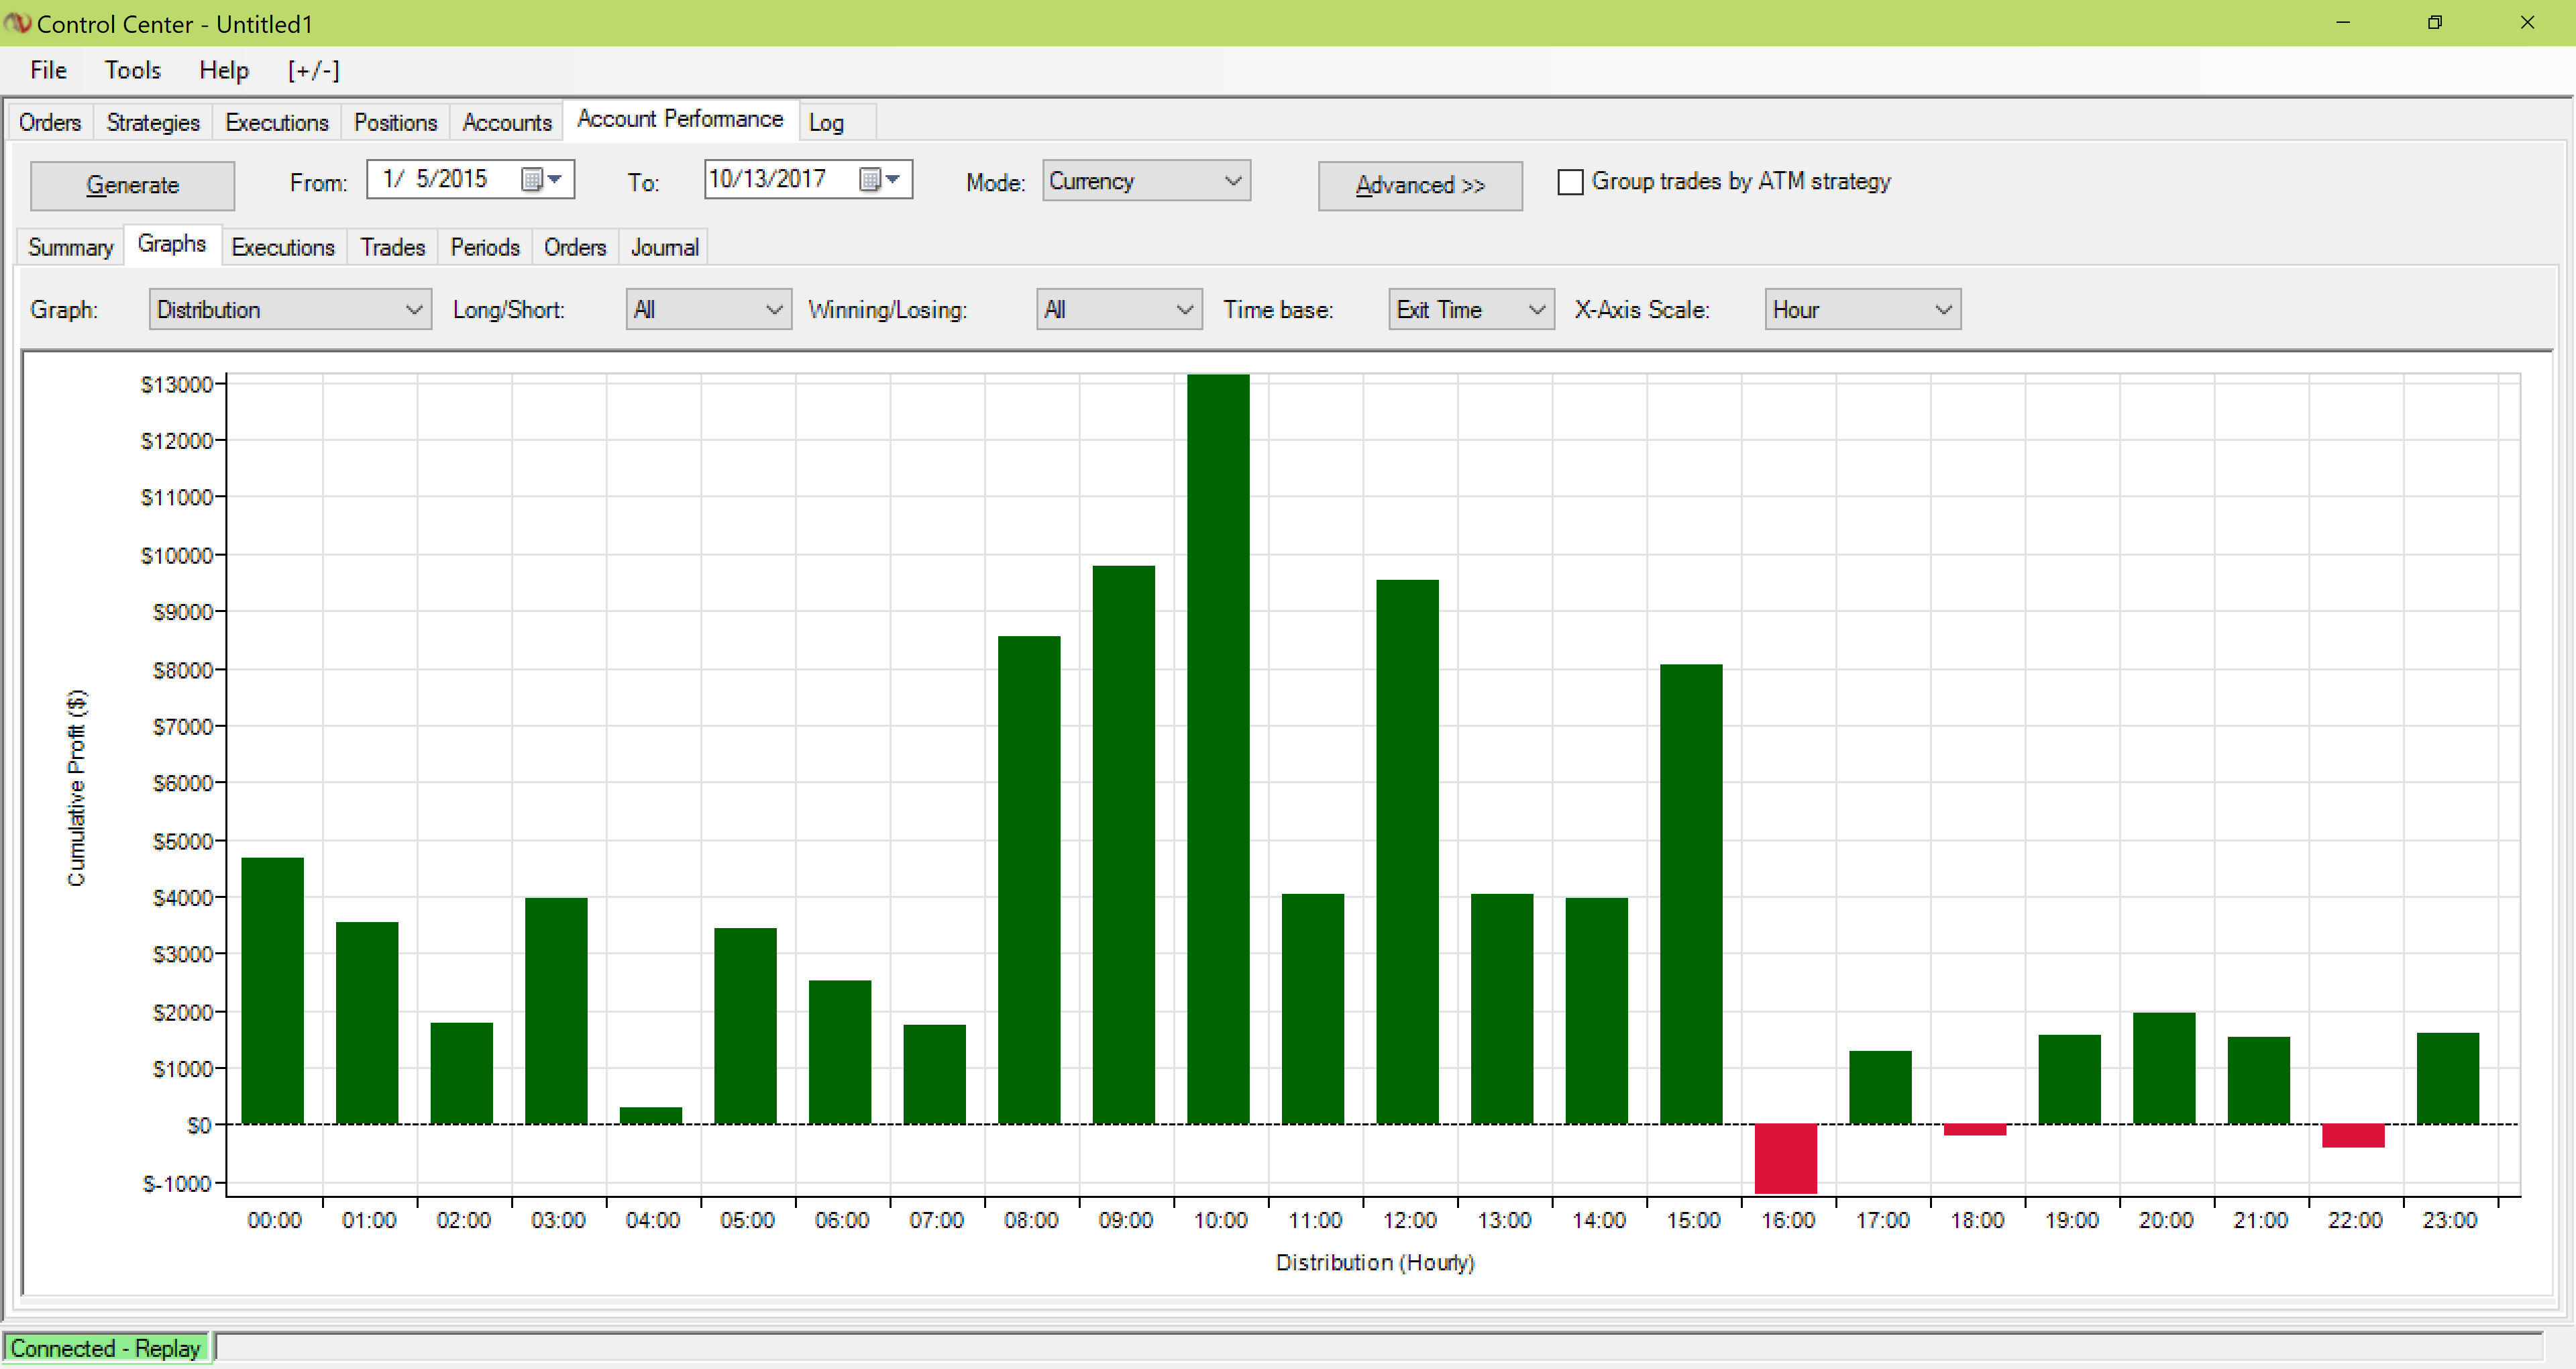Click the Distribution (Hourly) axis title
Viewport: 2576px width, 1369px height.
click(1375, 1262)
